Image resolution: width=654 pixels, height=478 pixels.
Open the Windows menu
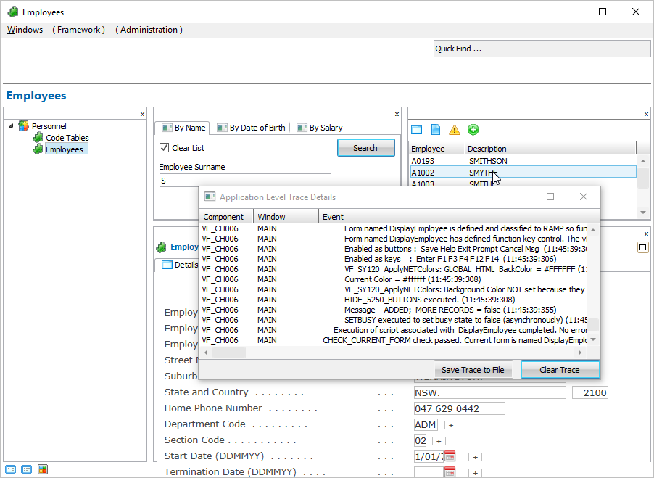[25, 30]
